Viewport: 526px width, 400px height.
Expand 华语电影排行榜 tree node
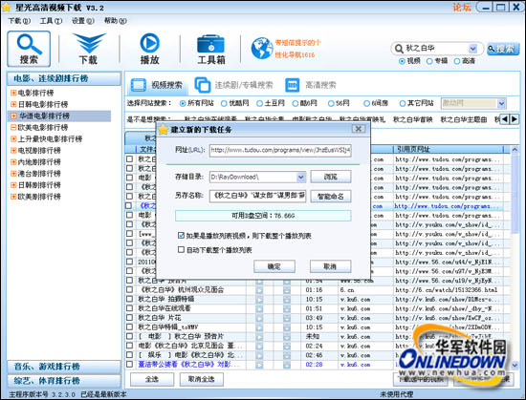(x=13, y=116)
